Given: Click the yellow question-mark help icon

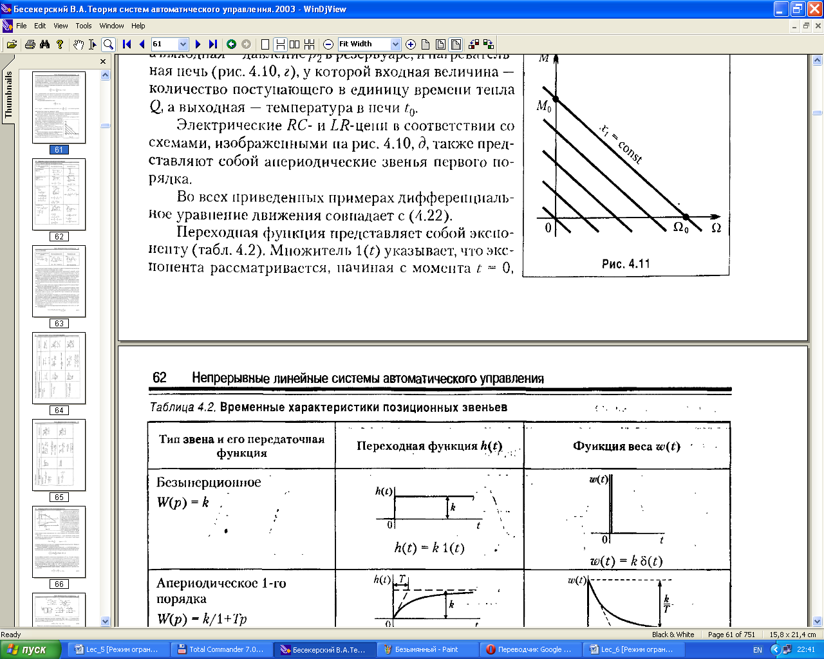Looking at the screenshot, I should [60, 44].
